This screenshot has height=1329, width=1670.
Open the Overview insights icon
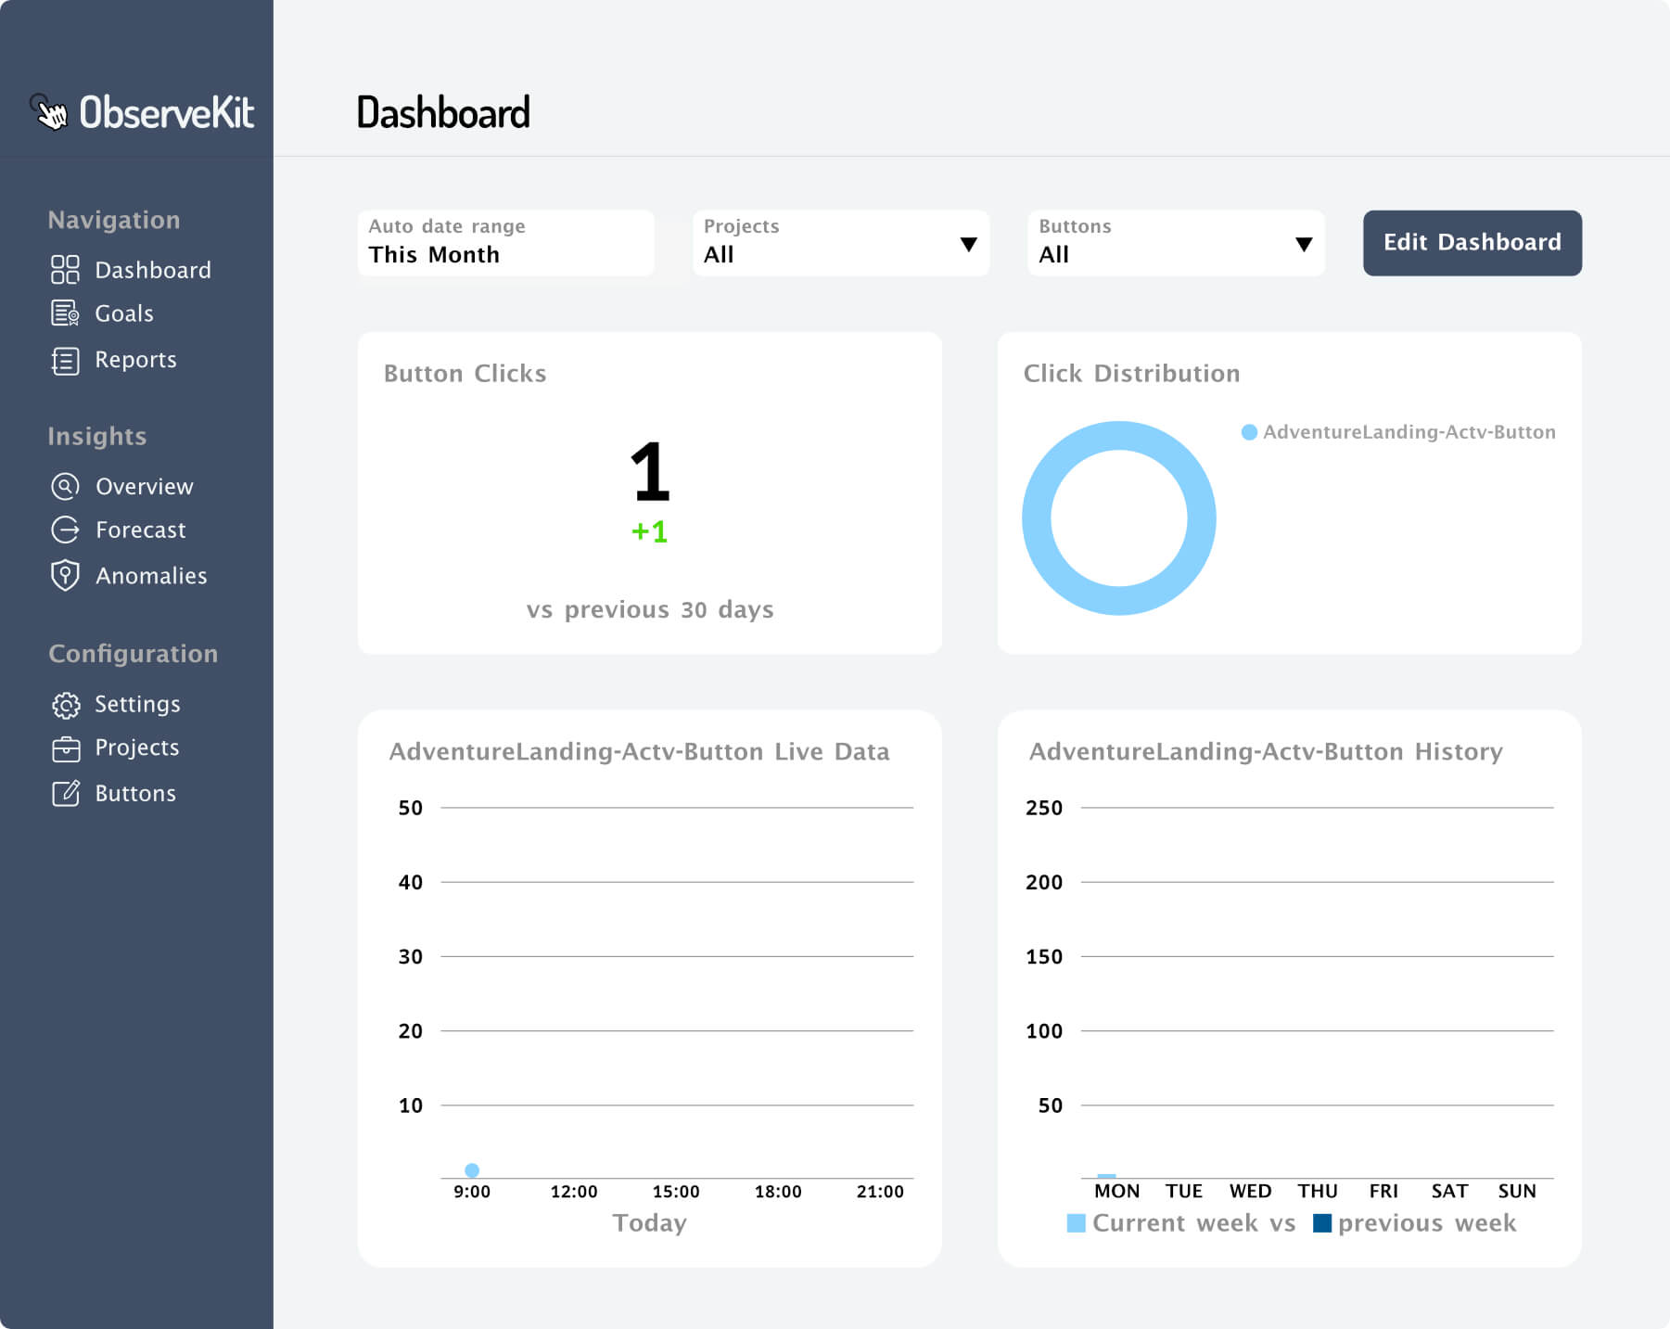64,486
